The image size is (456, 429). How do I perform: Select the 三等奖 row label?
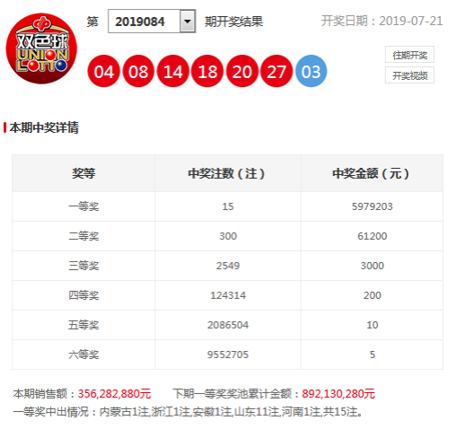tap(83, 266)
